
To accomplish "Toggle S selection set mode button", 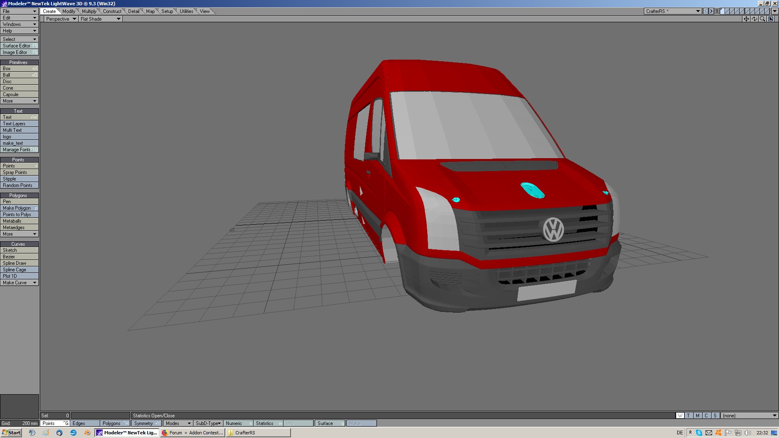I will tap(716, 416).
